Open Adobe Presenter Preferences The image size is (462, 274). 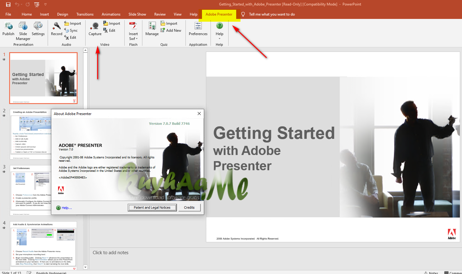198,29
